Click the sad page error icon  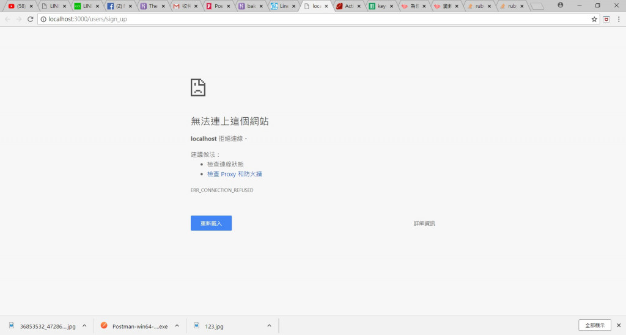pyautogui.click(x=198, y=87)
